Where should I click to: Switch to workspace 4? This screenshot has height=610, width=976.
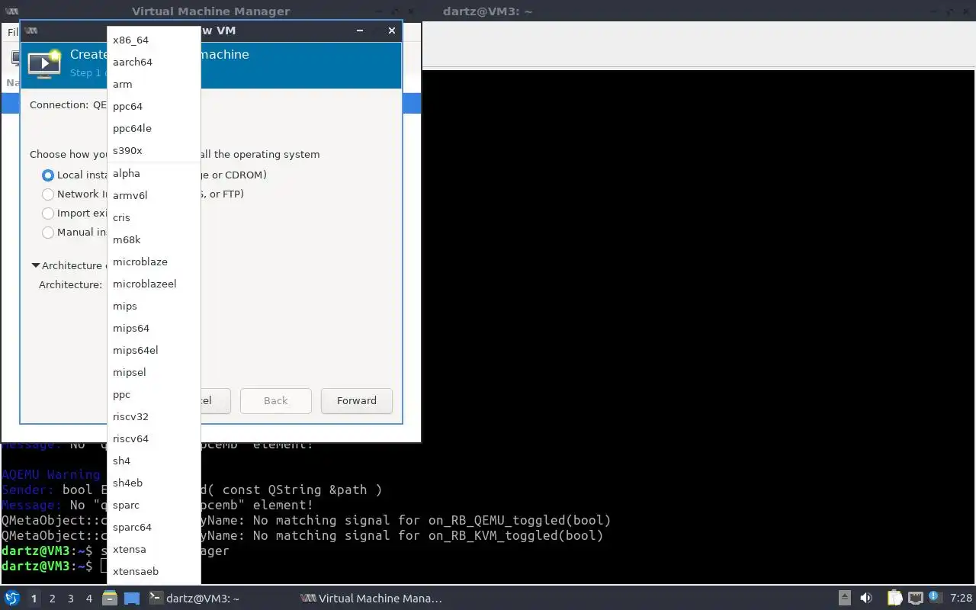pos(89,599)
